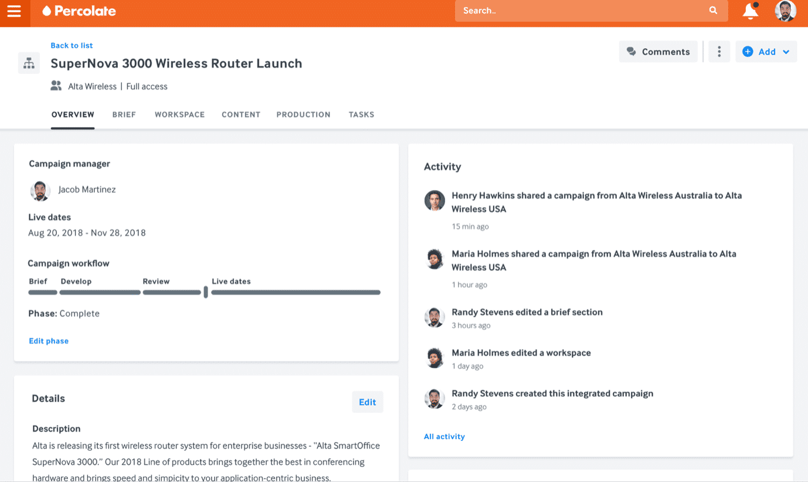808x482 pixels.
Task: Select the Production tab
Action: click(303, 114)
